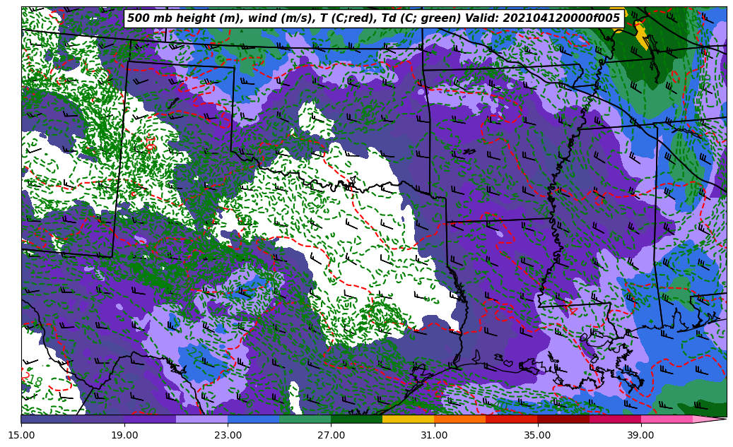
Task: Select the sea green colorbar segment
Action: point(305,419)
